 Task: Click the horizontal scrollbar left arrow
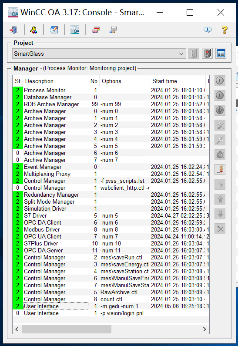pyautogui.click(x=17, y=329)
